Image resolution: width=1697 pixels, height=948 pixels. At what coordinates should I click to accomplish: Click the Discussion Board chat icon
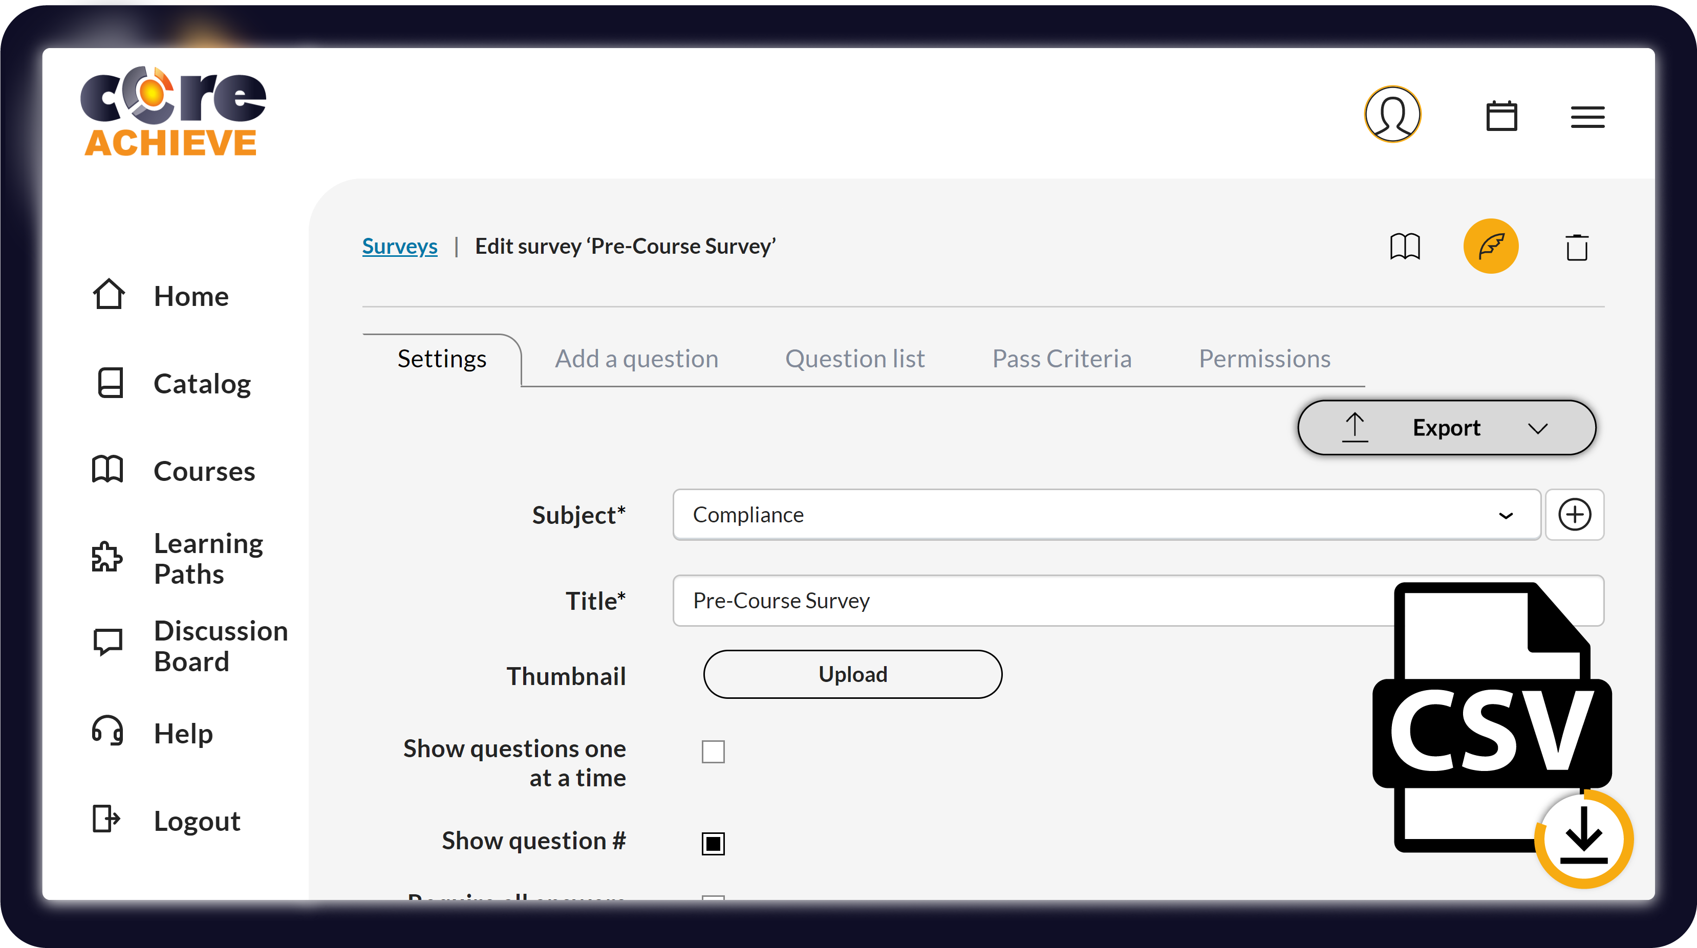(x=108, y=642)
